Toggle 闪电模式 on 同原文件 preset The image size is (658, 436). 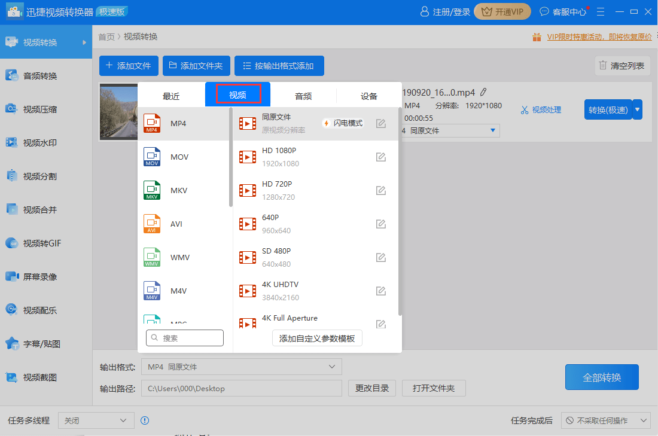pos(343,123)
